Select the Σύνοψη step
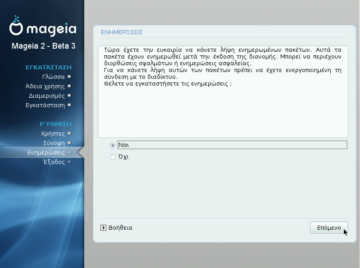The height and width of the screenshot is (268, 360). click(54, 143)
